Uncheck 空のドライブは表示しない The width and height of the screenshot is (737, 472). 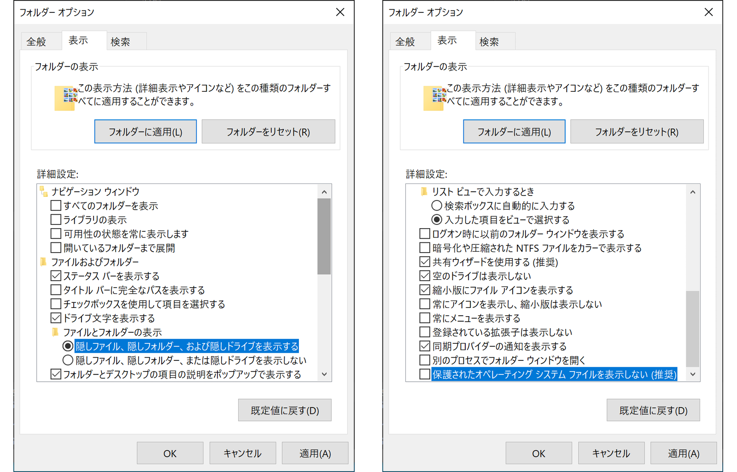(425, 276)
